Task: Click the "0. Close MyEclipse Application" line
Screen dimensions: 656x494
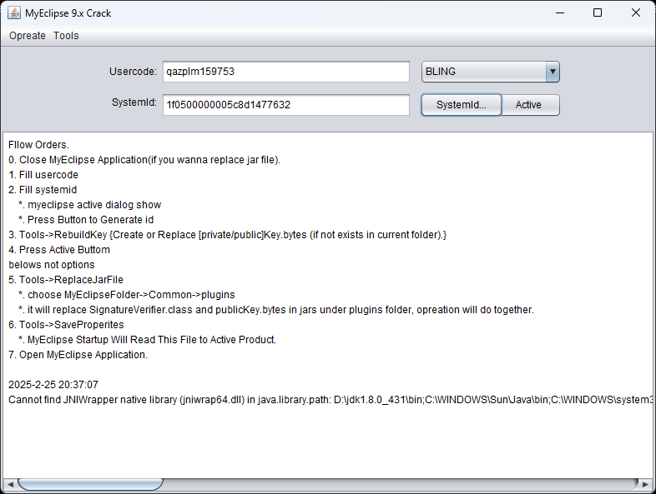Action: [144, 160]
